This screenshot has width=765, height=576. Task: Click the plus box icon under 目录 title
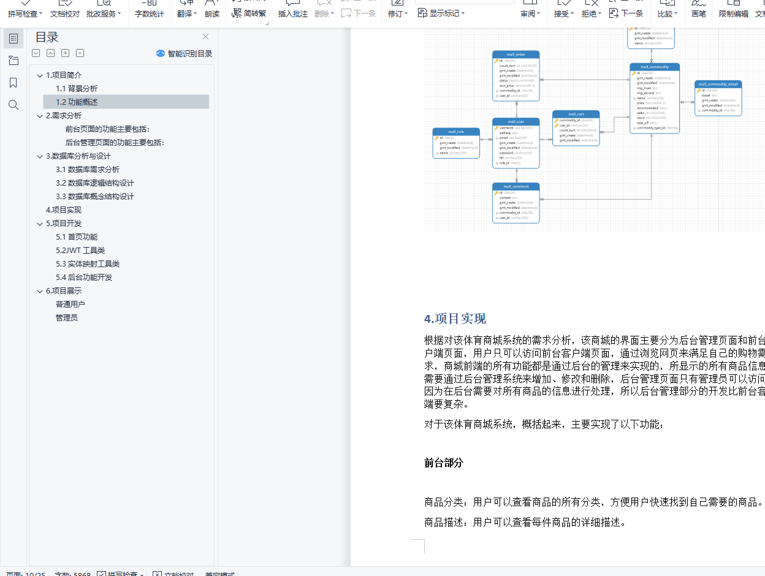click(x=66, y=53)
